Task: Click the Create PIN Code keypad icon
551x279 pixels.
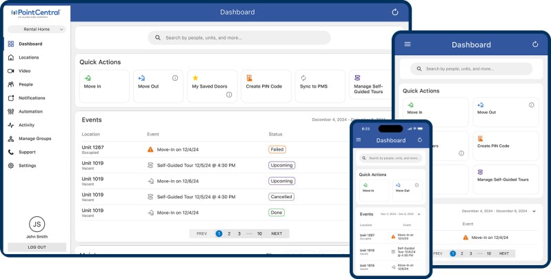Action: tap(249, 78)
